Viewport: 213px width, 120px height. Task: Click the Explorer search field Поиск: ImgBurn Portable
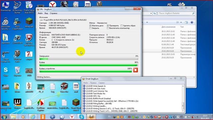(176, 13)
